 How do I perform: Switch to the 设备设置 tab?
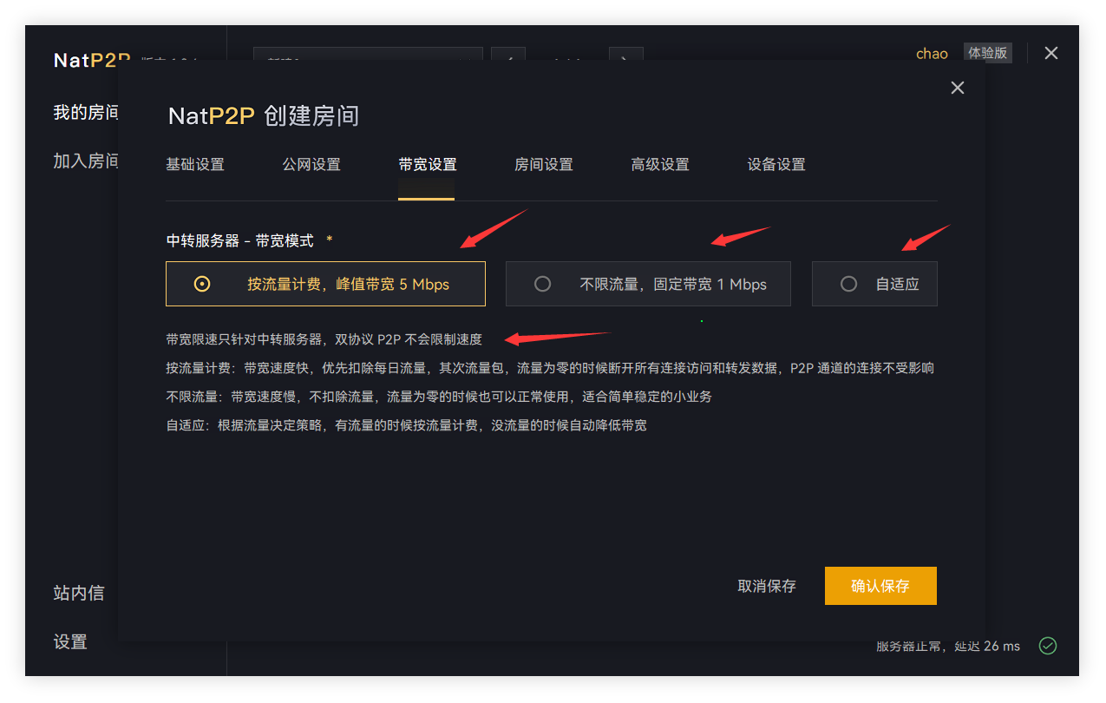776,164
